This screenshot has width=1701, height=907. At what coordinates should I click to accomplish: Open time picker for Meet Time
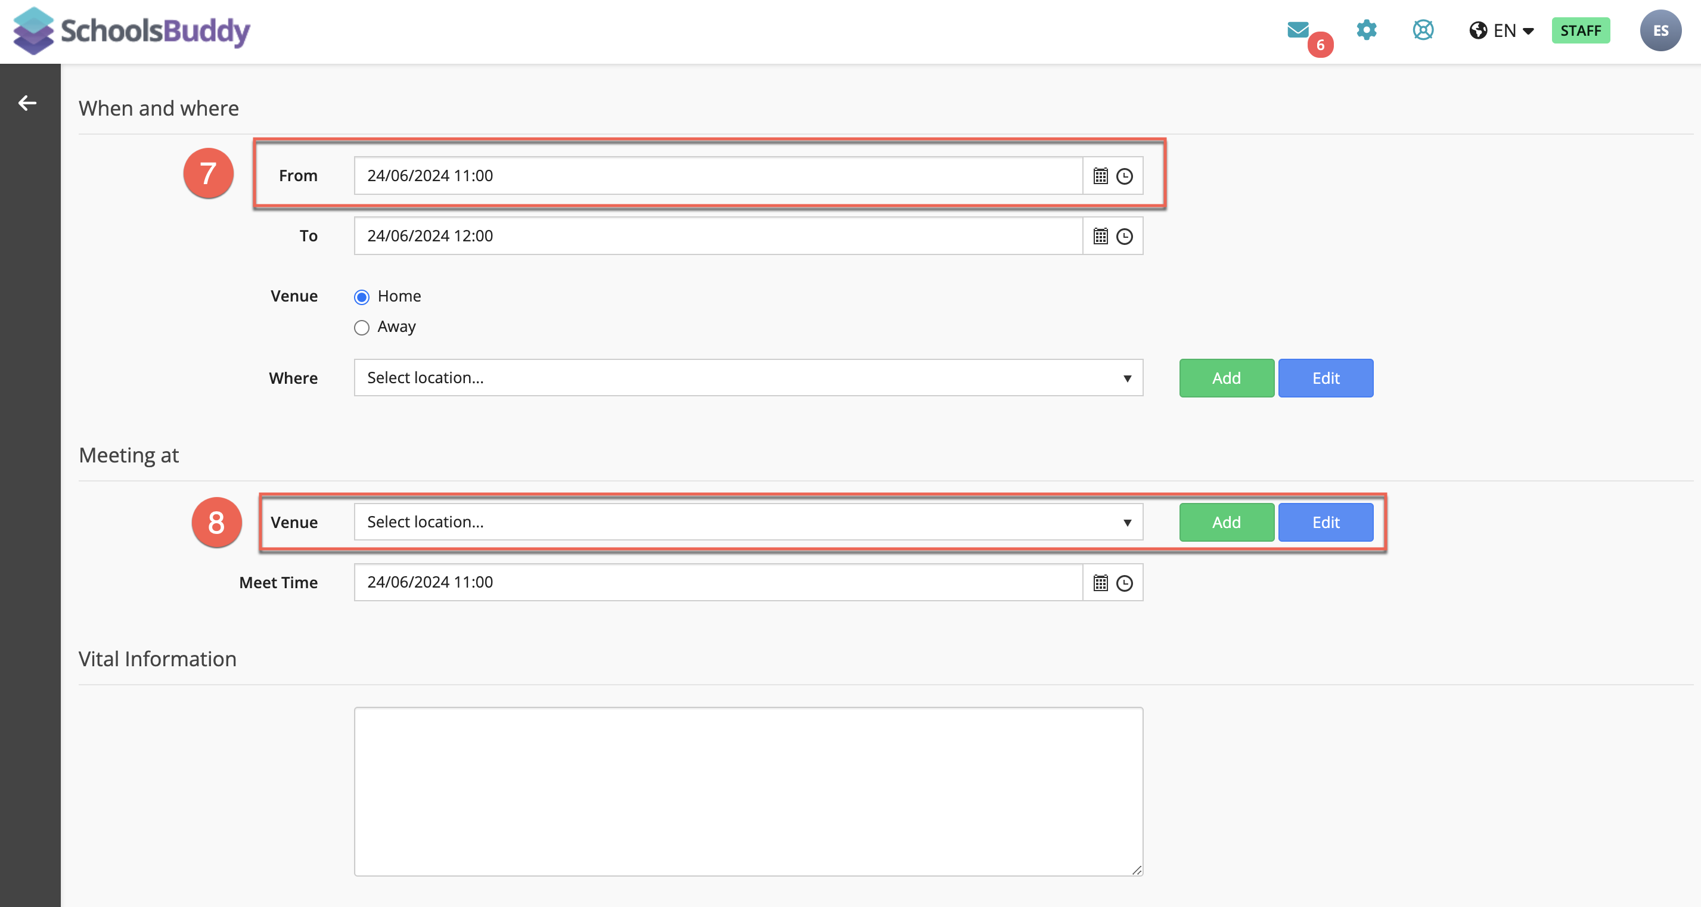click(x=1124, y=583)
